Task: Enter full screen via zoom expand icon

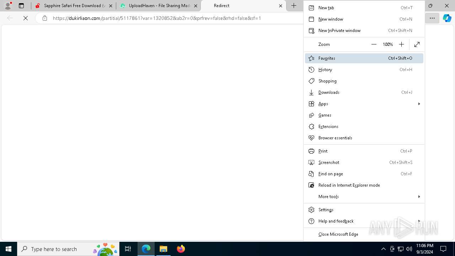Action: click(x=417, y=44)
